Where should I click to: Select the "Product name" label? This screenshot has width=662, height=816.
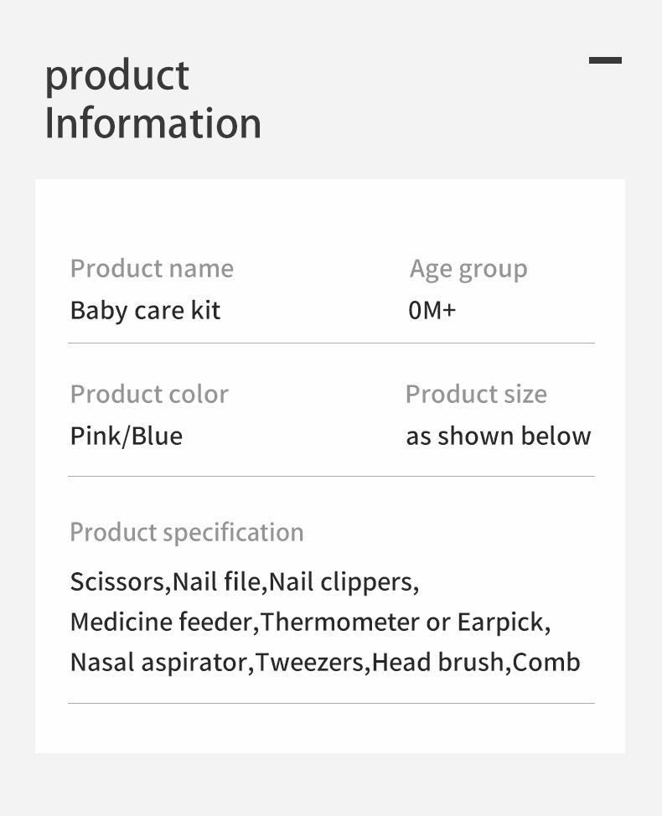(x=152, y=268)
